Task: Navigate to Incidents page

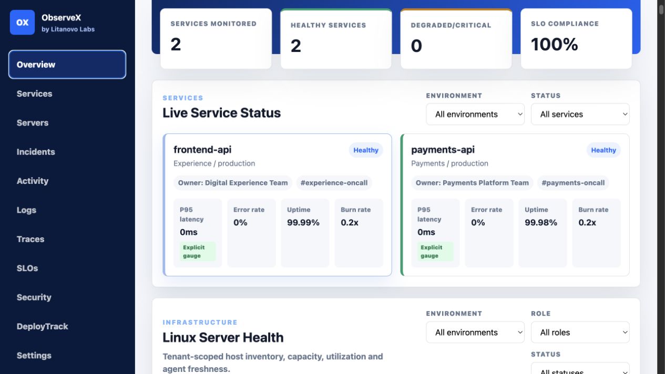Action: 67,152
